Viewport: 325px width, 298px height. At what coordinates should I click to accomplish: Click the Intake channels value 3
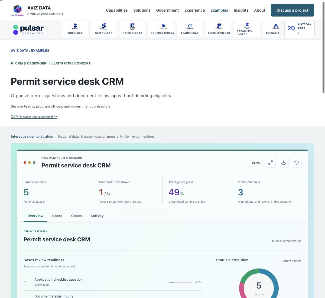[240, 192]
